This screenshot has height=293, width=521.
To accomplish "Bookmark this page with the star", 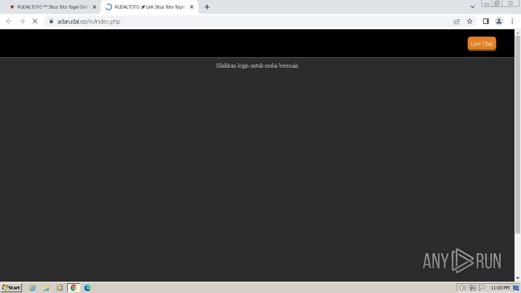I will (x=470, y=21).
